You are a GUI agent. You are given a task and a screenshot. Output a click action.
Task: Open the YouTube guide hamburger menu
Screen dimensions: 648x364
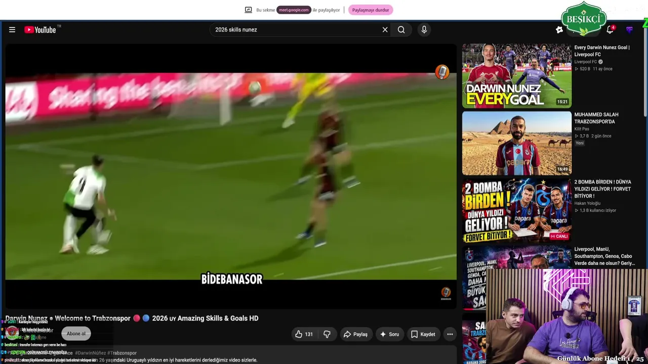coord(12,30)
